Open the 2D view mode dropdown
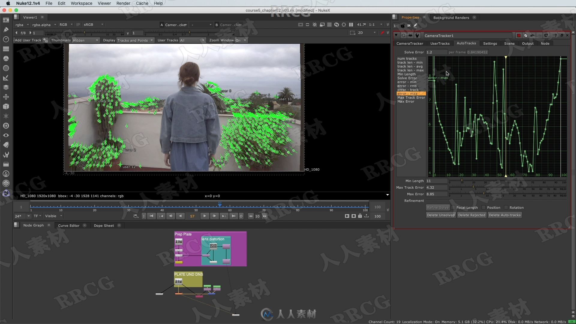The width and height of the screenshot is (576, 324). click(x=367, y=33)
